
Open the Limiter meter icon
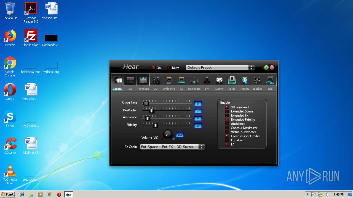point(219,80)
